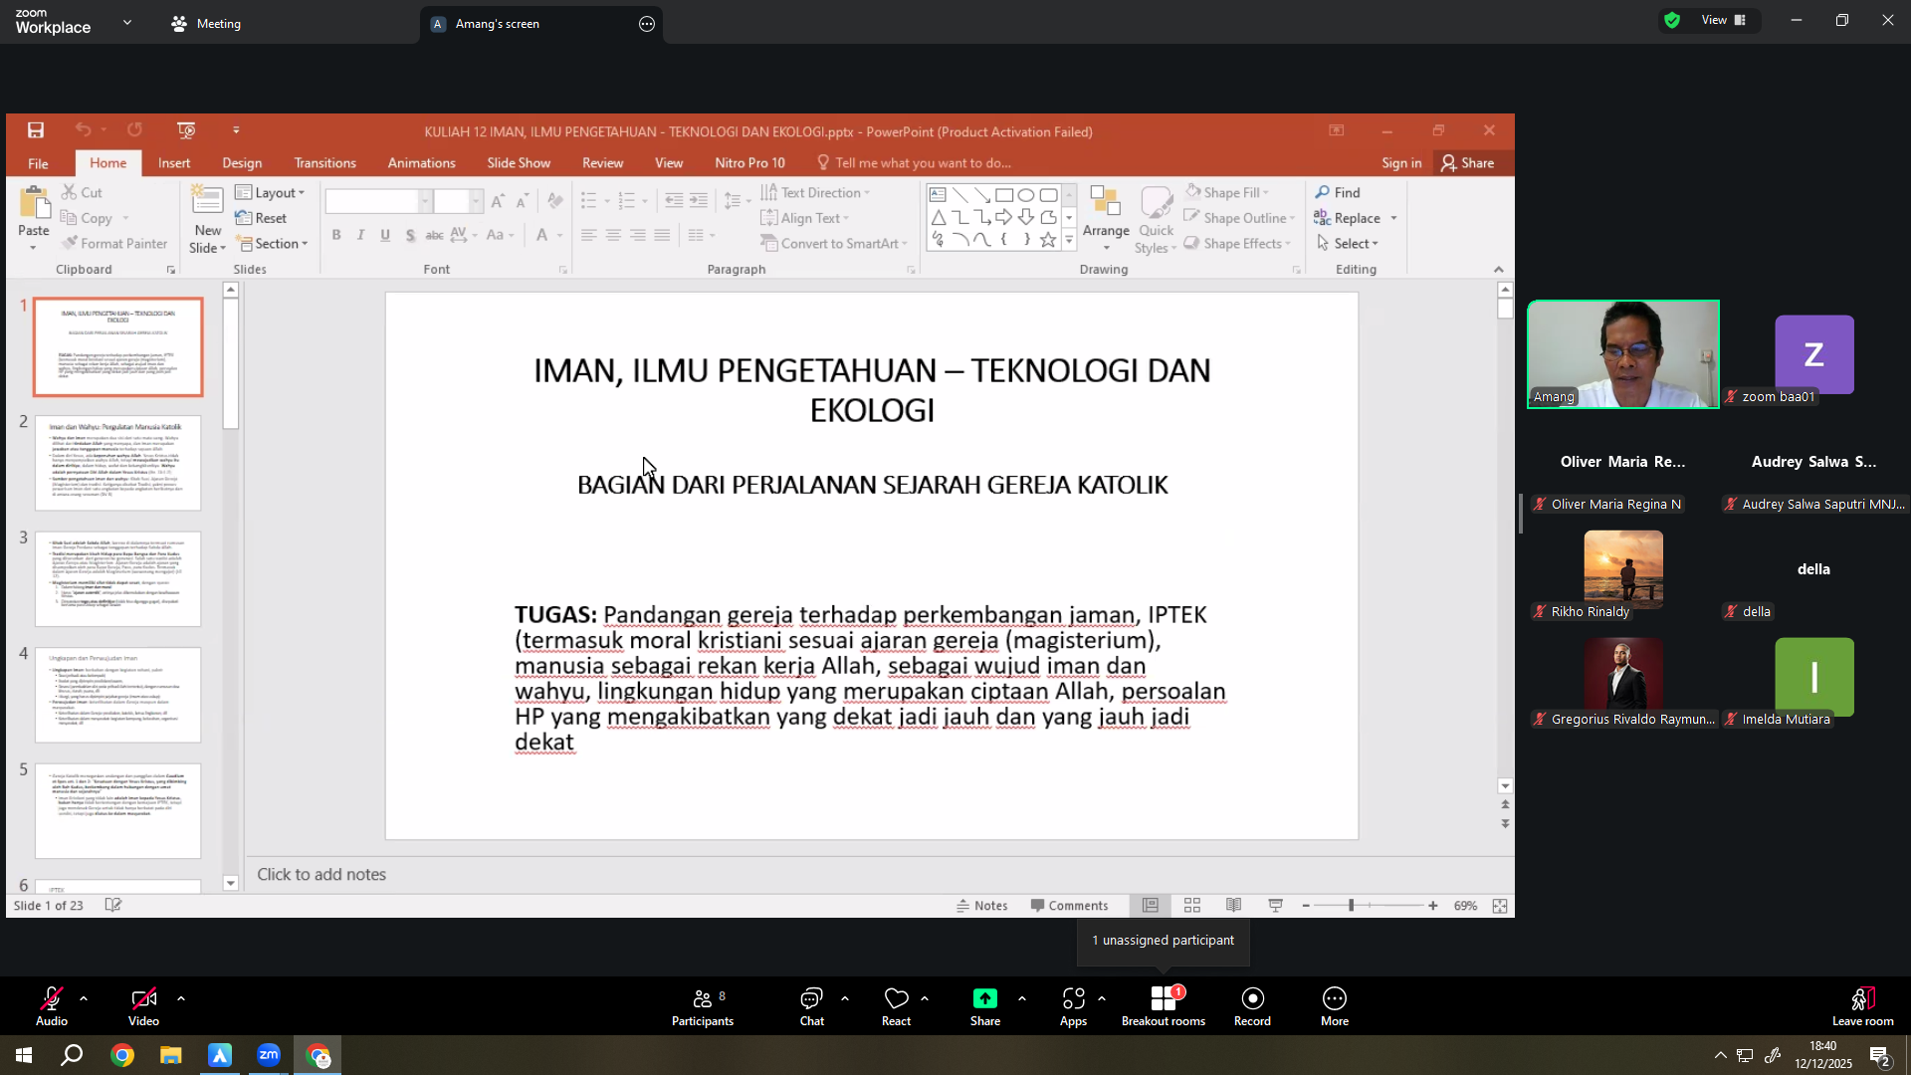Toggle the Notes pane in status bar

coord(982,906)
